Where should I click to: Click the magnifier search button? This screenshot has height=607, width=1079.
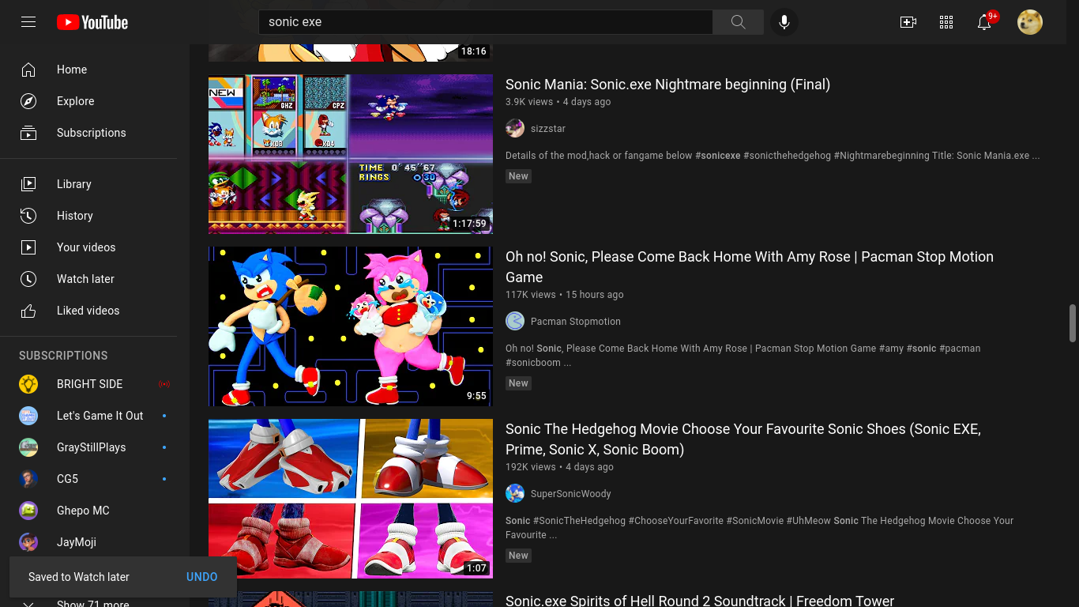[x=738, y=22]
